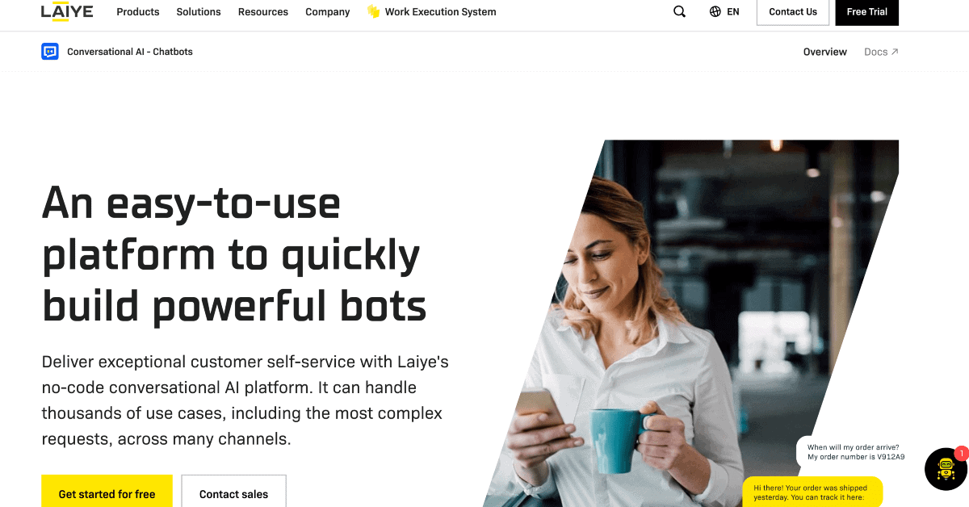Screen dimensions: 969x507
Task: Click the red notification badge on chatbot
Action: coord(961,454)
